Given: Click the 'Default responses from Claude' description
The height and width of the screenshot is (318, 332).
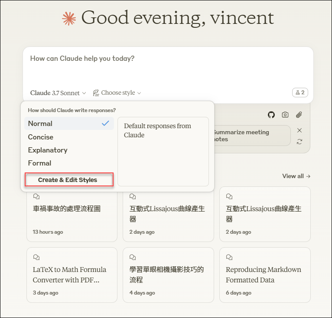Looking at the screenshot, I should [x=157, y=130].
